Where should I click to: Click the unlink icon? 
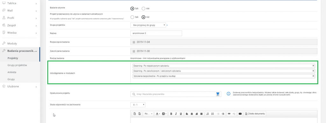point(234,114)
